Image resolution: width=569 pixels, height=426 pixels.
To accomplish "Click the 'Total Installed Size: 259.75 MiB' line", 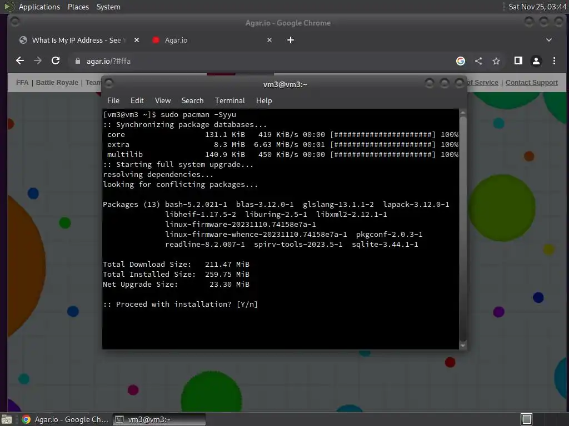I will click(176, 274).
